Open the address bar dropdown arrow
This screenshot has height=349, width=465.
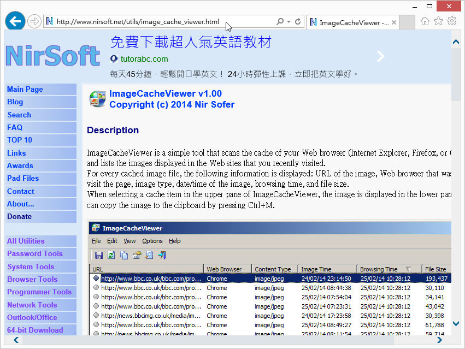click(289, 21)
